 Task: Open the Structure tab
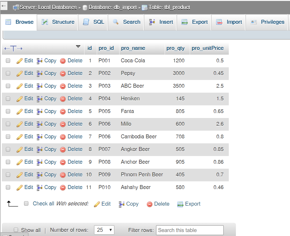click(x=58, y=22)
